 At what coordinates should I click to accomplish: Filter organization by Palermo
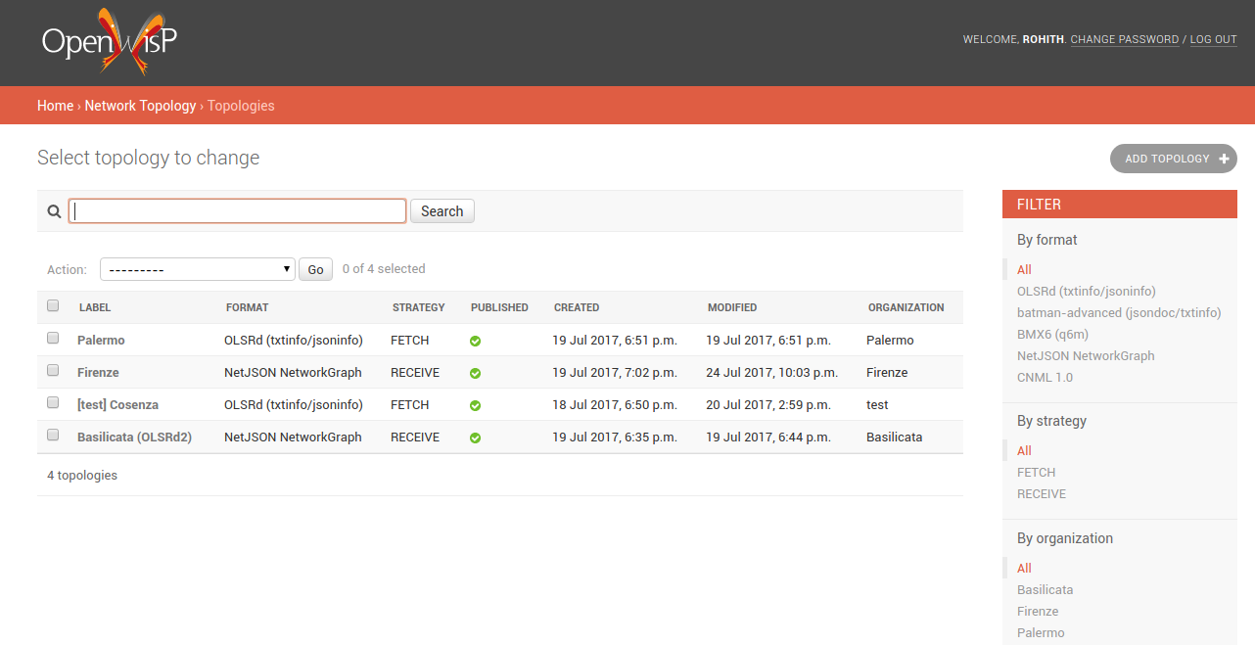[1041, 633]
